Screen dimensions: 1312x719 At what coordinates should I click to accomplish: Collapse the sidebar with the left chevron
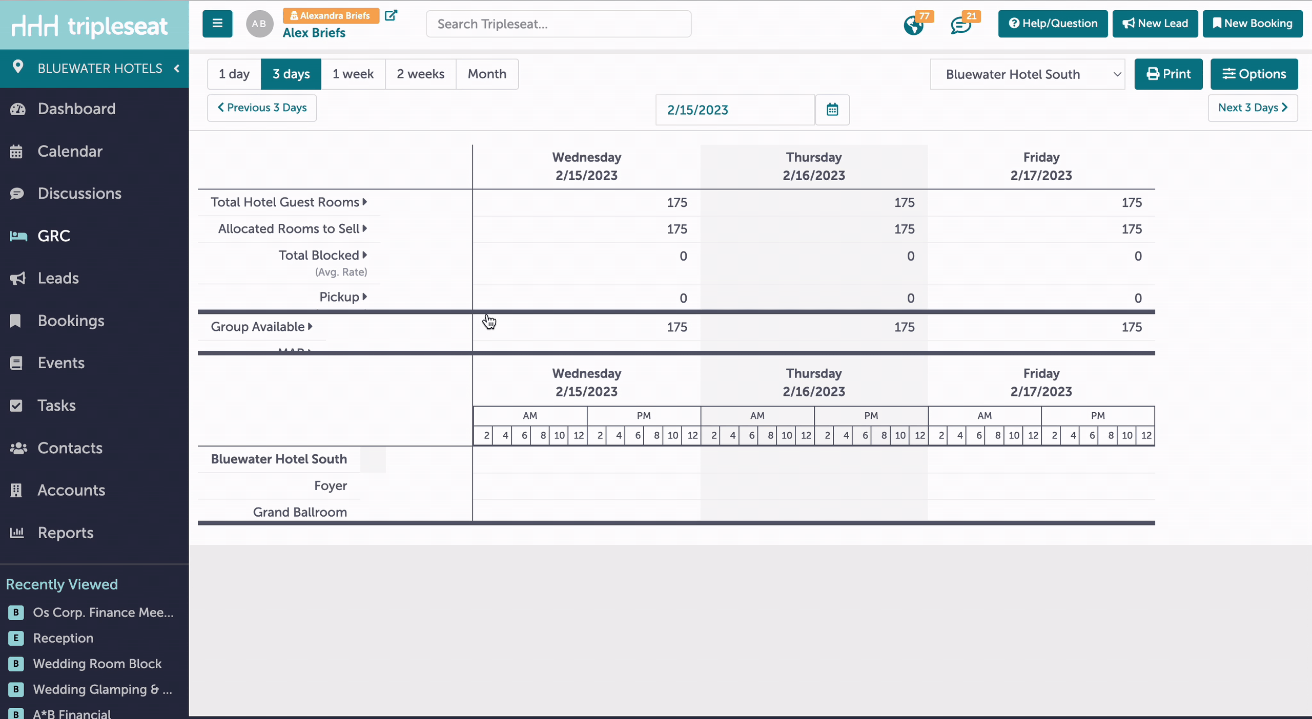pos(177,68)
